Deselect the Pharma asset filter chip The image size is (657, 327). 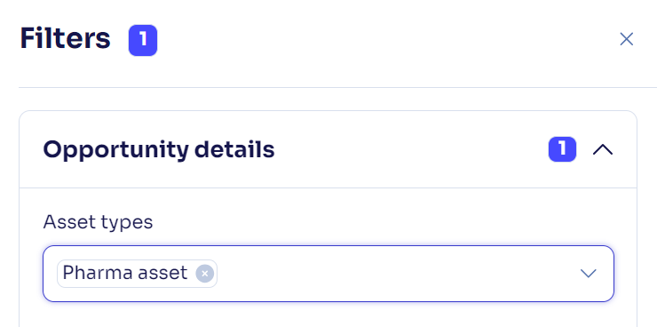(204, 274)
